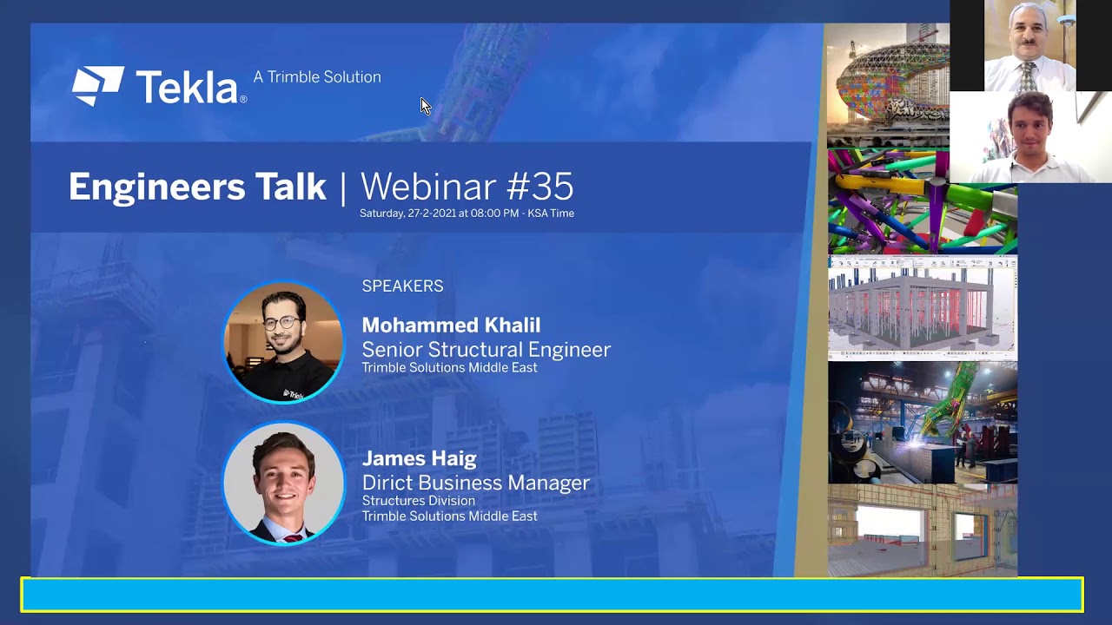The width and height of the screenshot is (1112, 625).
Task: Click the 'Webinar #35' heading
Action: click(467, 187)
